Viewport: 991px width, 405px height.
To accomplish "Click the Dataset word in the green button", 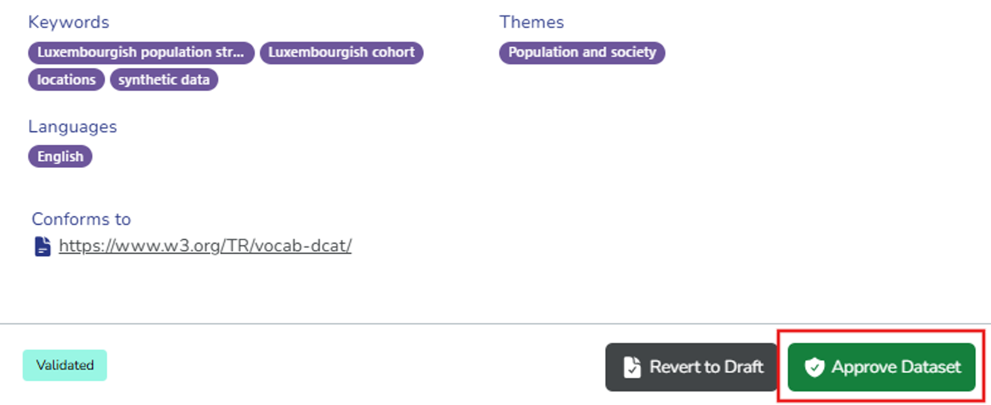I will click(931, 367).
